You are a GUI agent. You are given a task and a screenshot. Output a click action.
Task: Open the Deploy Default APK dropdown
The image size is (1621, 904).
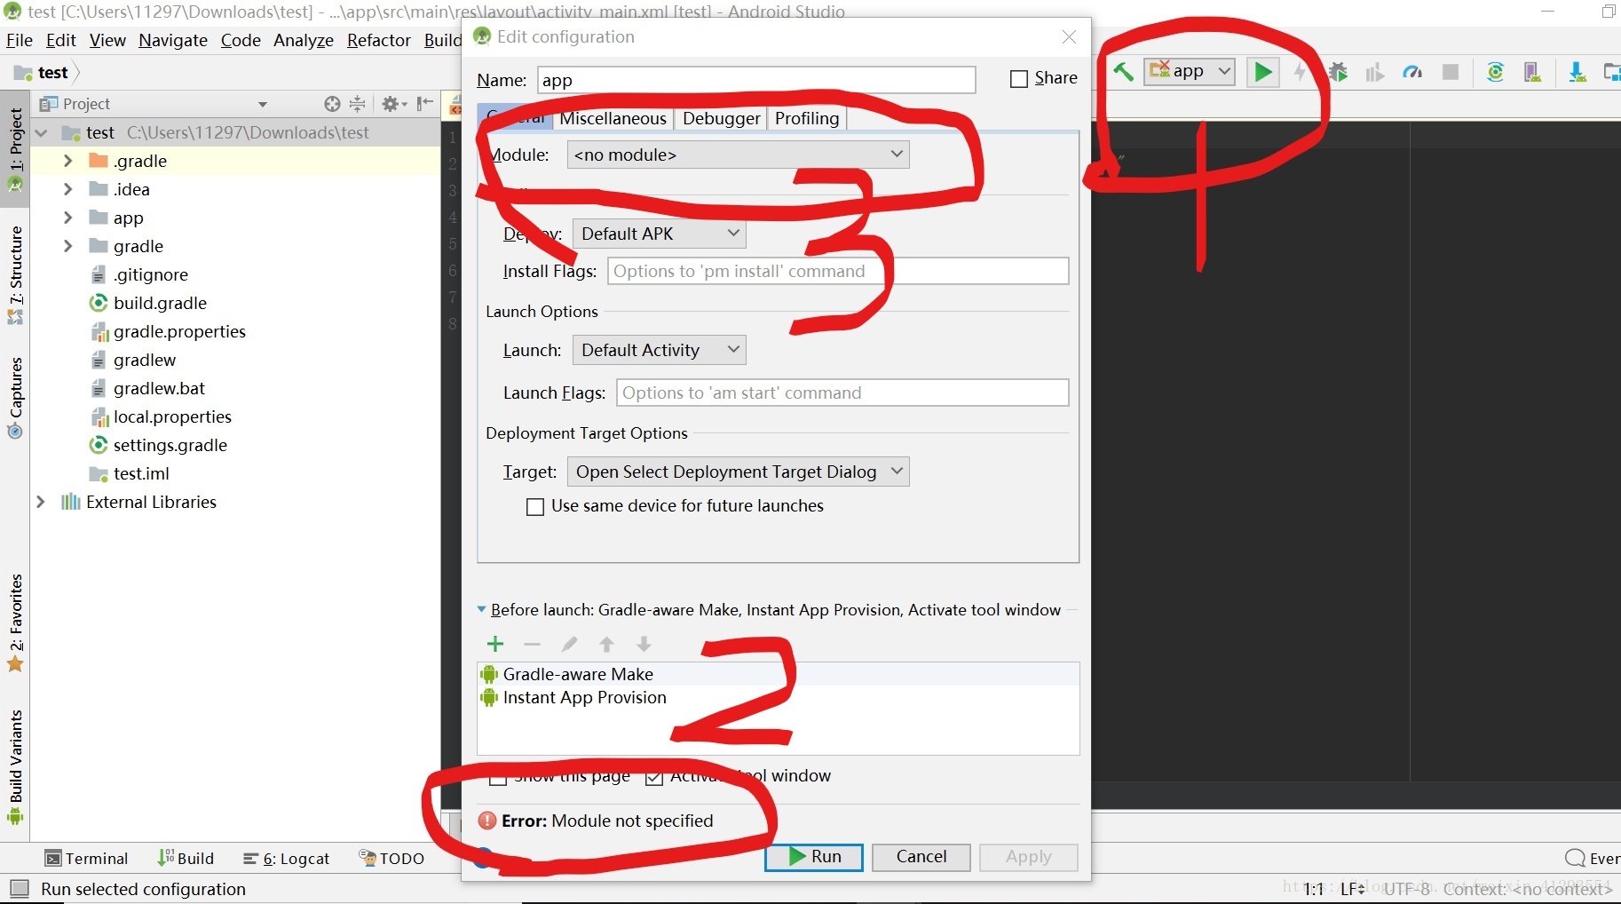[x=659, y=234]
